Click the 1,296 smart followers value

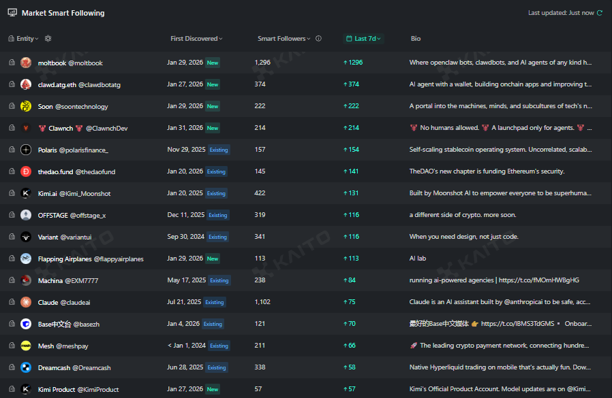click(262, 63)
